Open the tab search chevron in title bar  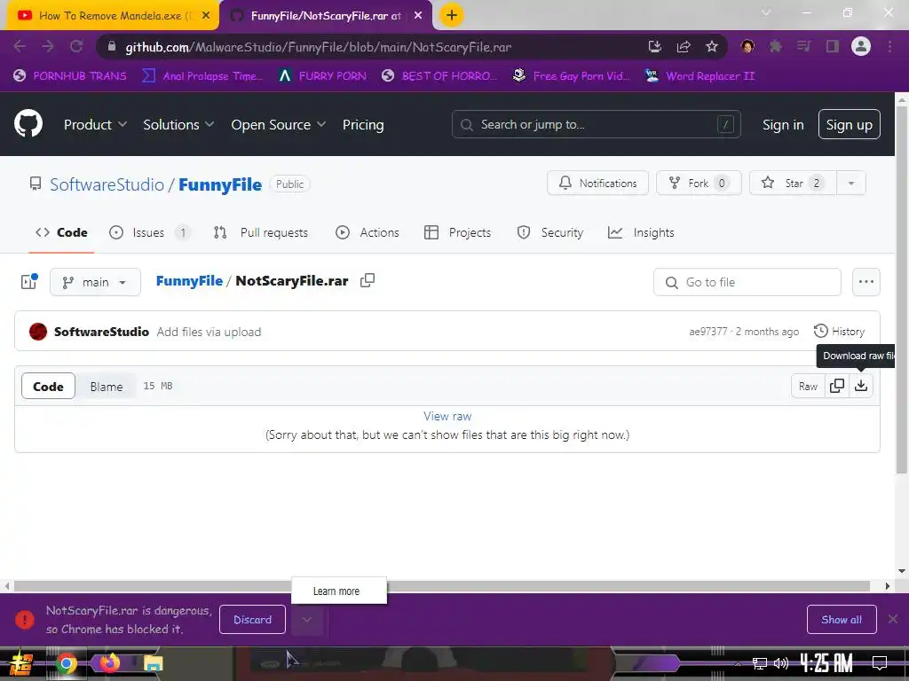click(766, 12)
